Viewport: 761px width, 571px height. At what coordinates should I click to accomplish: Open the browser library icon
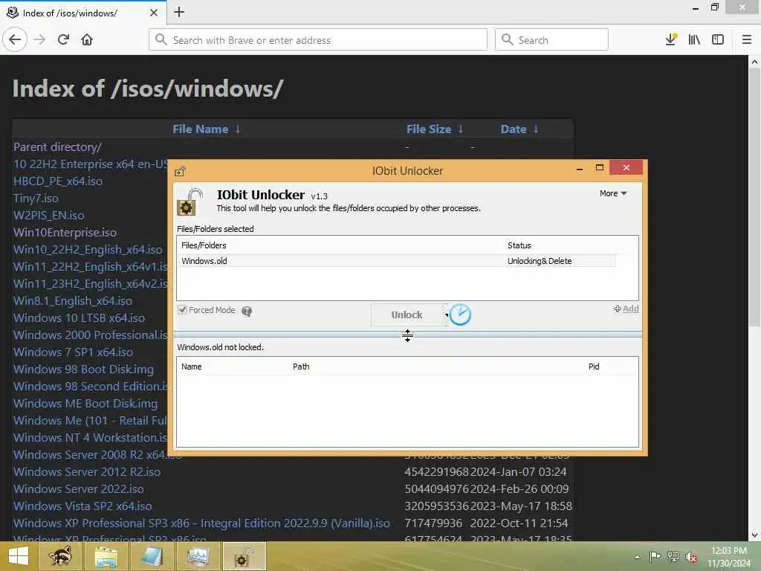click(x=695, y=40)
